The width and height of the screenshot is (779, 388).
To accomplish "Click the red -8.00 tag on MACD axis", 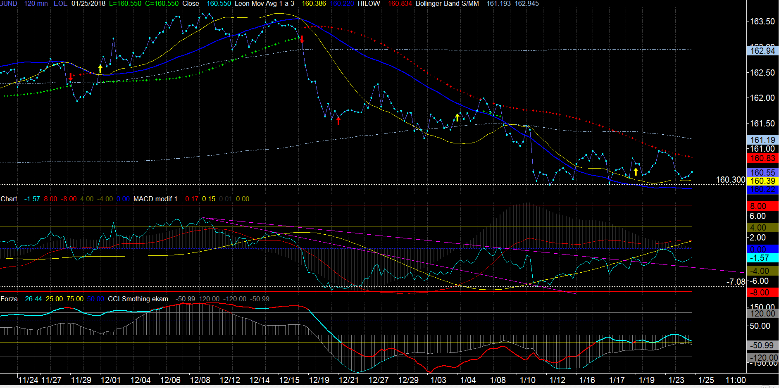I will pyautogui.click(x=762, y=293).
